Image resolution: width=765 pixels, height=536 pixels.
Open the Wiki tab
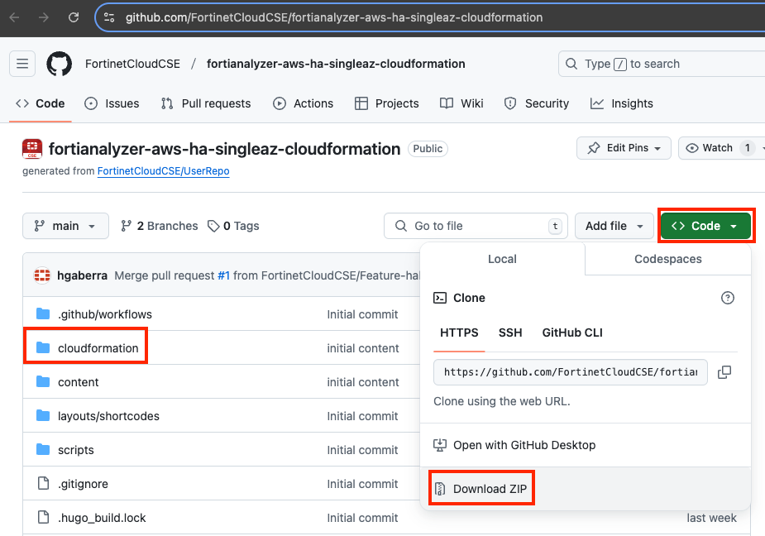[461, 103]
